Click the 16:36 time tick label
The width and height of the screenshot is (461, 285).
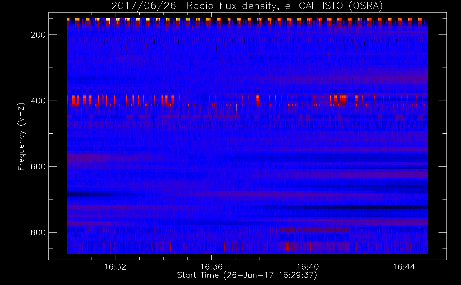[211, 267]
